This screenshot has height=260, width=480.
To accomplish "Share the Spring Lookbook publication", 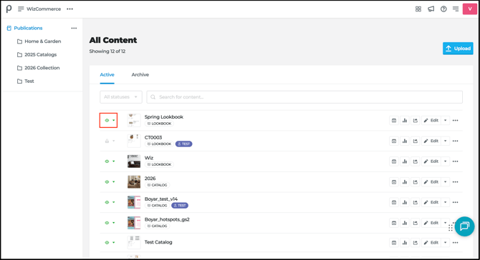I will coord(415,121).
